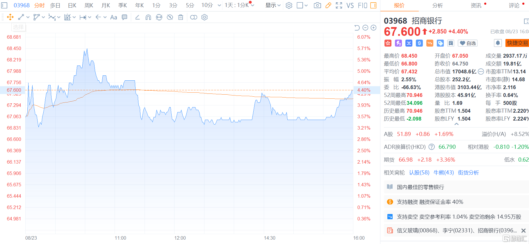The width and height of the screenshot is (529, 244).
Task: Click the 快捷交易 quick trade button
Action: 517,43
